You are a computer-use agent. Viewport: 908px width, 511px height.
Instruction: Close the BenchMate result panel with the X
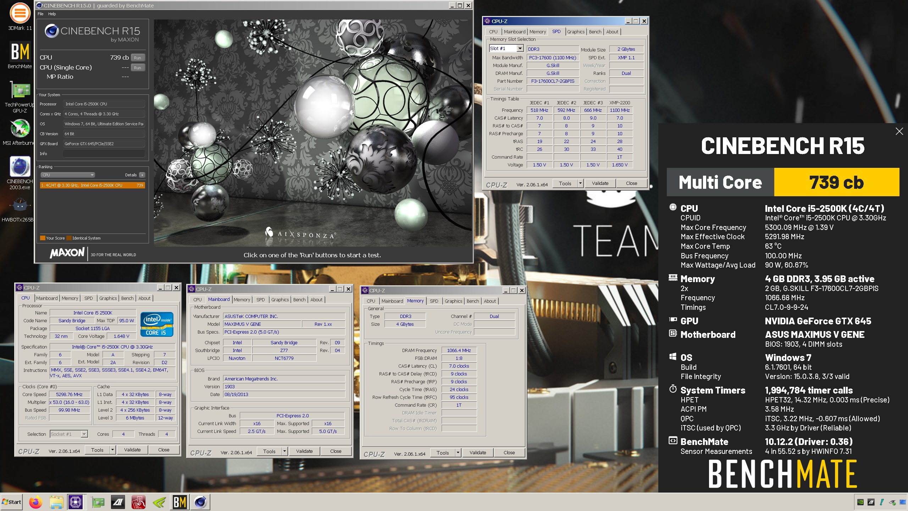tap(899, 131)
